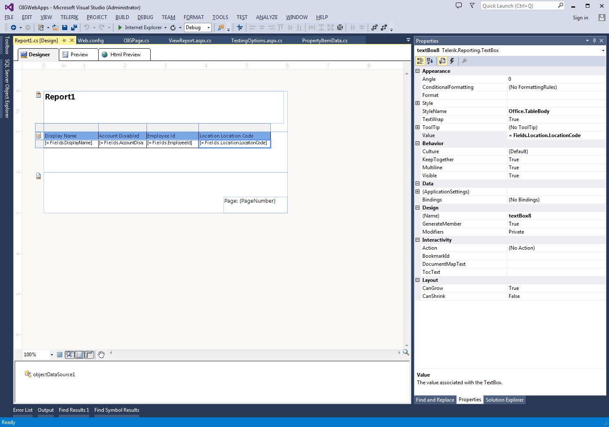Toggle the Categorized view in Properties
The height and width of the screenshot is (427, 609).
tap(420, 61)
